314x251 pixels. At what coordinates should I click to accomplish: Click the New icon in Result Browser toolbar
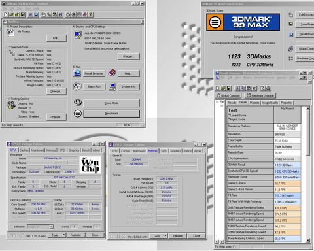(217, 88)
